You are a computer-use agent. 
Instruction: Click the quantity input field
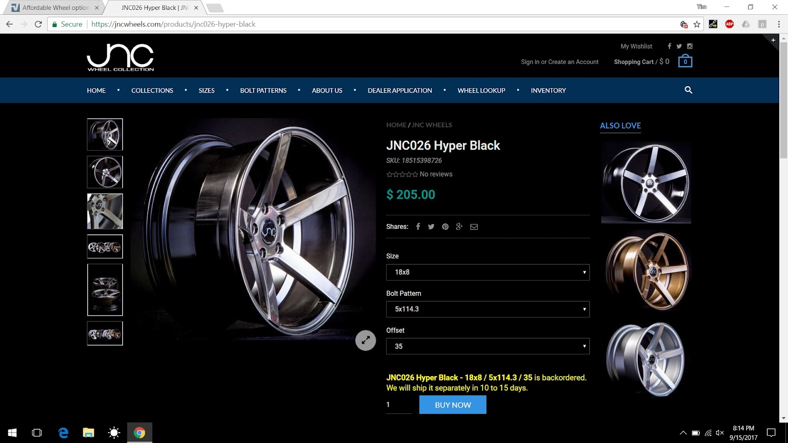(x=399, y=405)
